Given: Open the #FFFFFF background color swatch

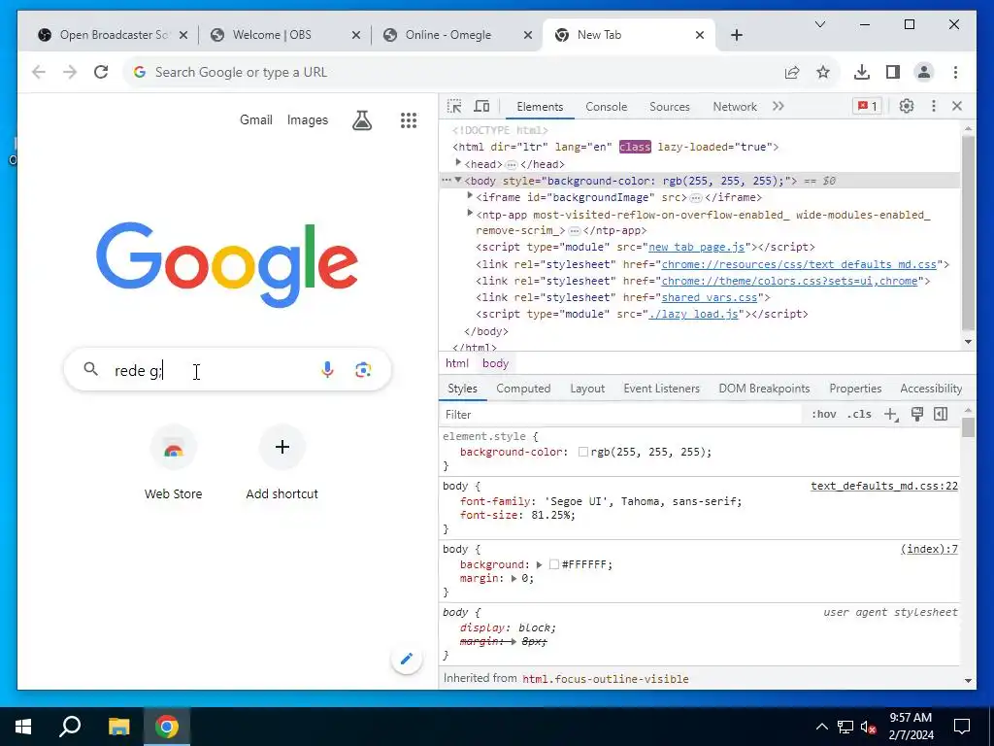Looking at the screenshot, I should (x=554, y=564).
